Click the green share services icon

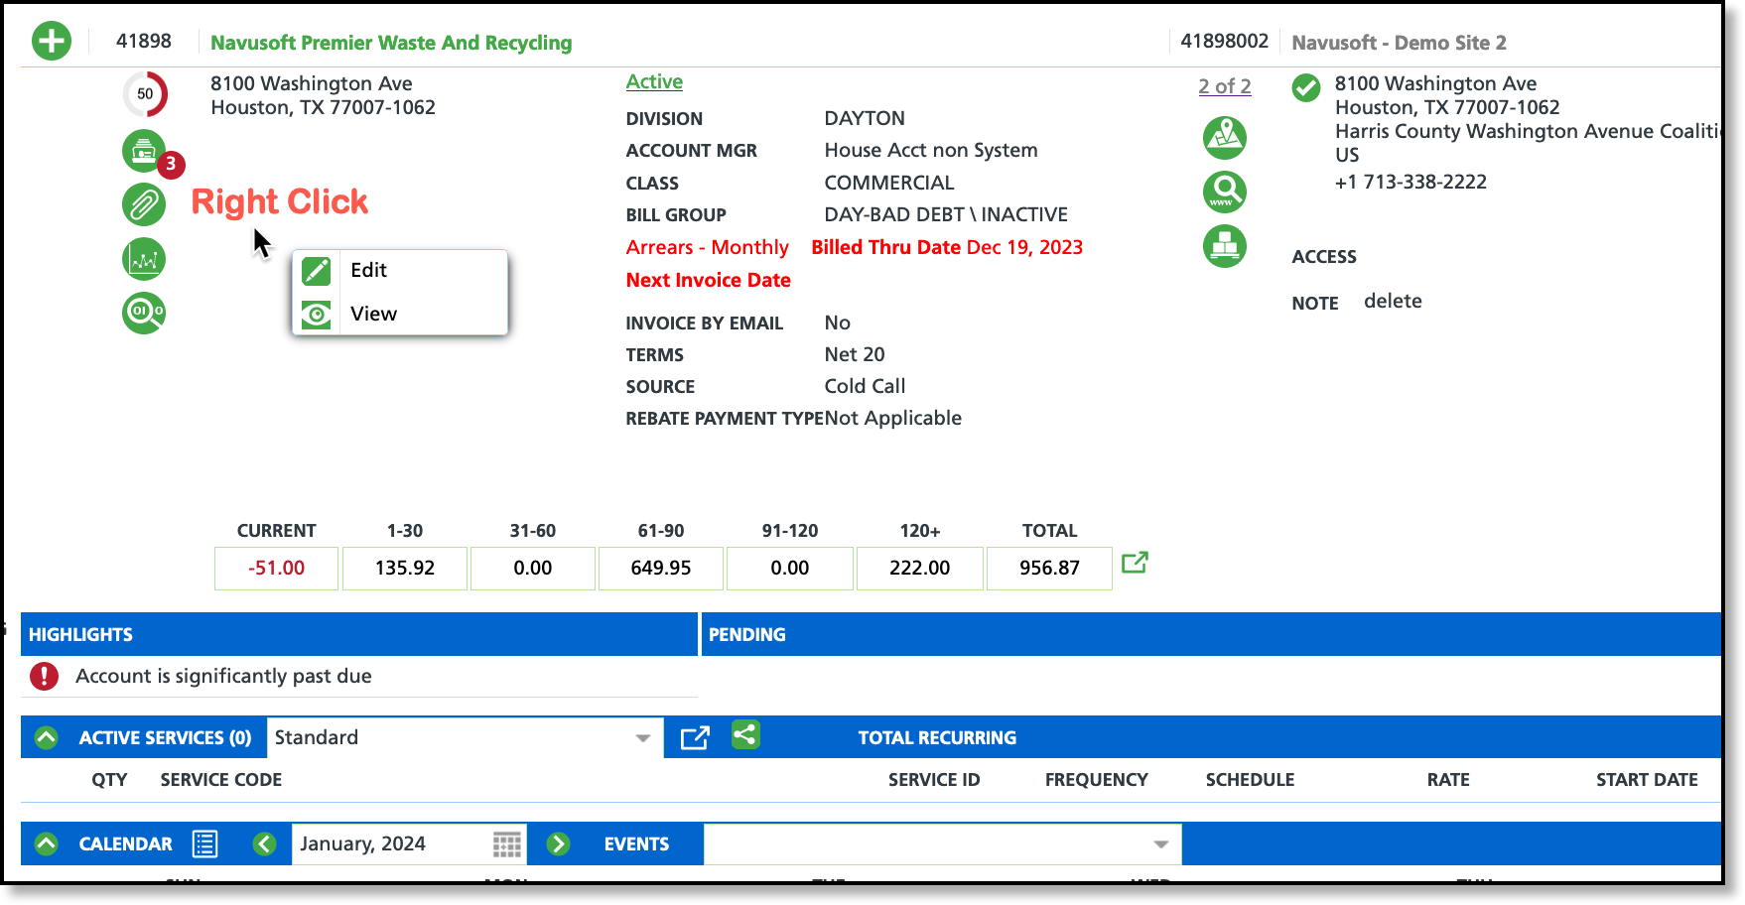point(745,735)
